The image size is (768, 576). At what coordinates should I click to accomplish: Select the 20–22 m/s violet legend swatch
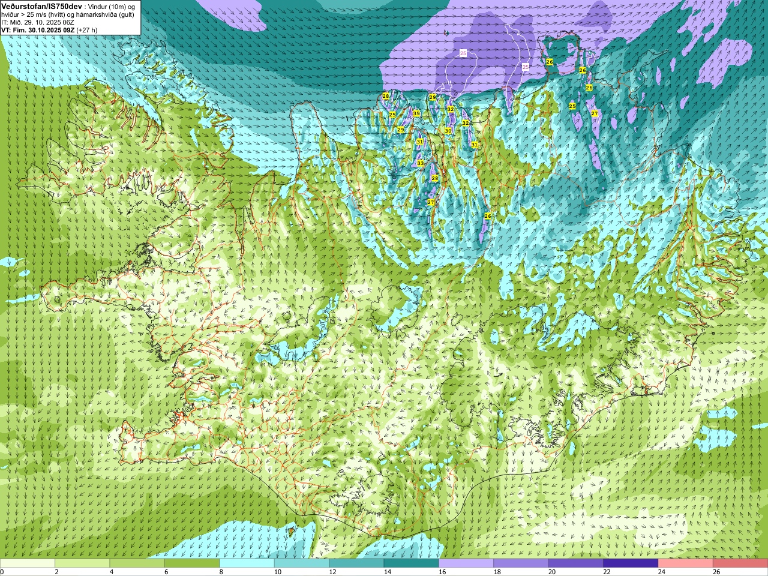[576, 563]
